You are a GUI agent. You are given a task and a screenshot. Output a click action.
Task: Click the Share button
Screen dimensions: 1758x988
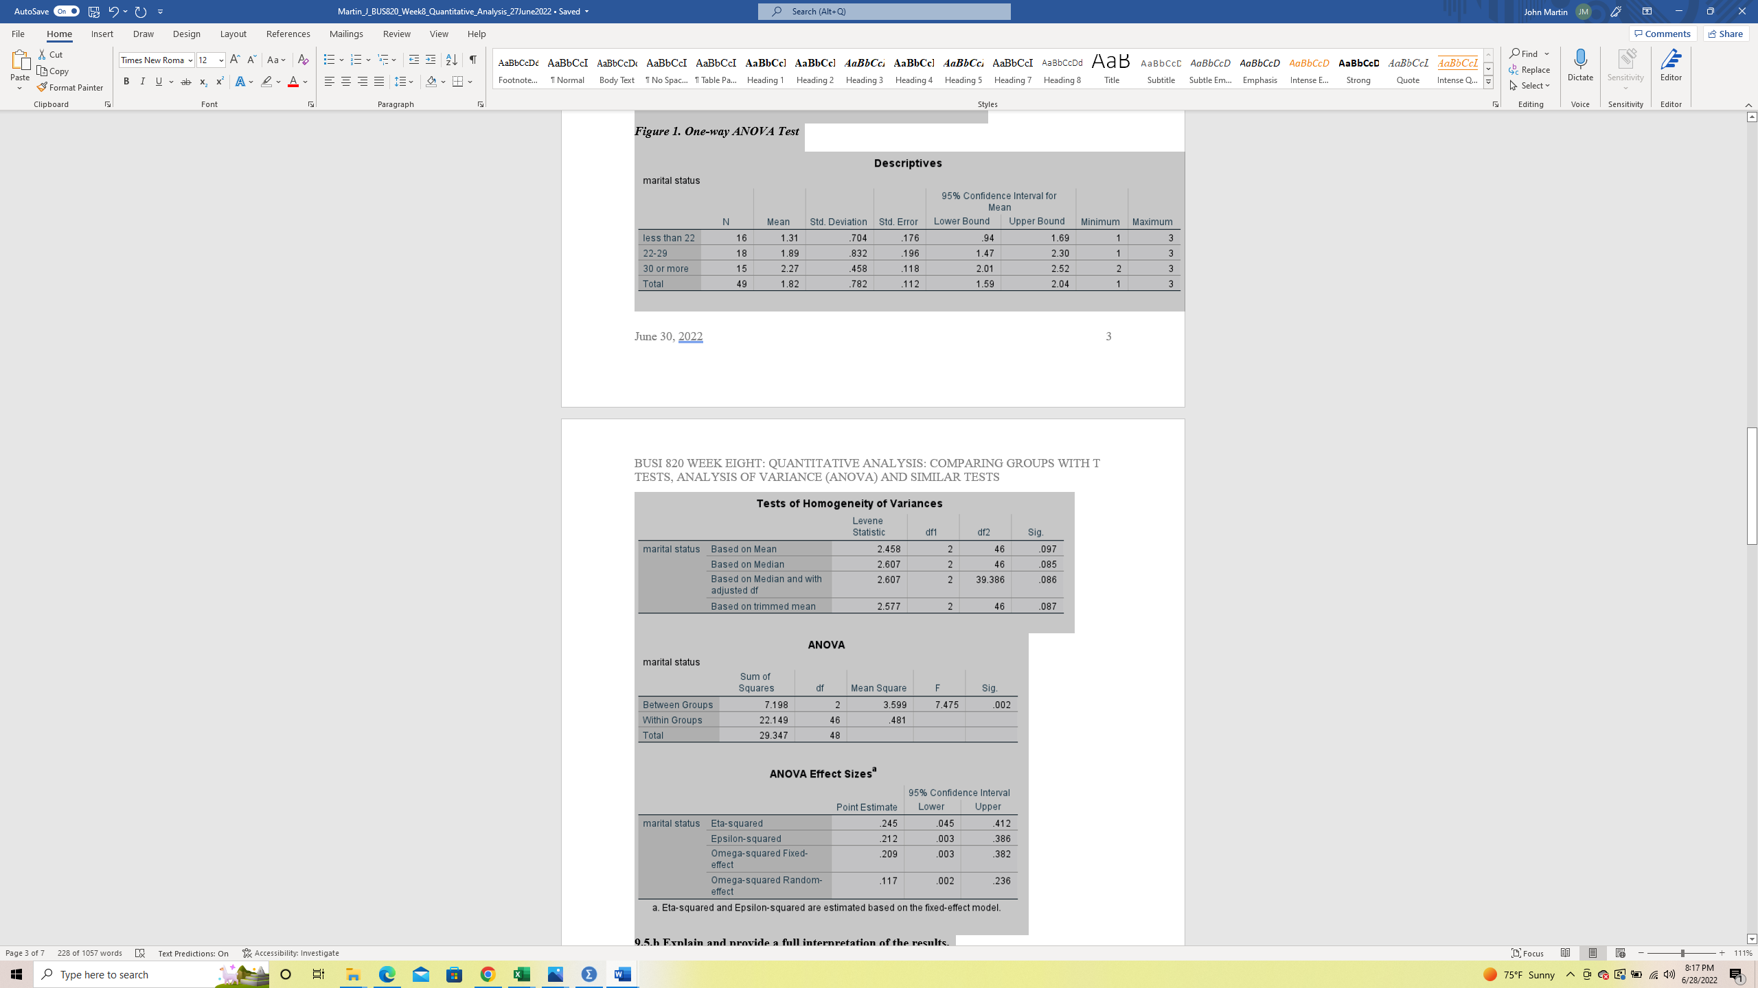(x=1726, y=33)
